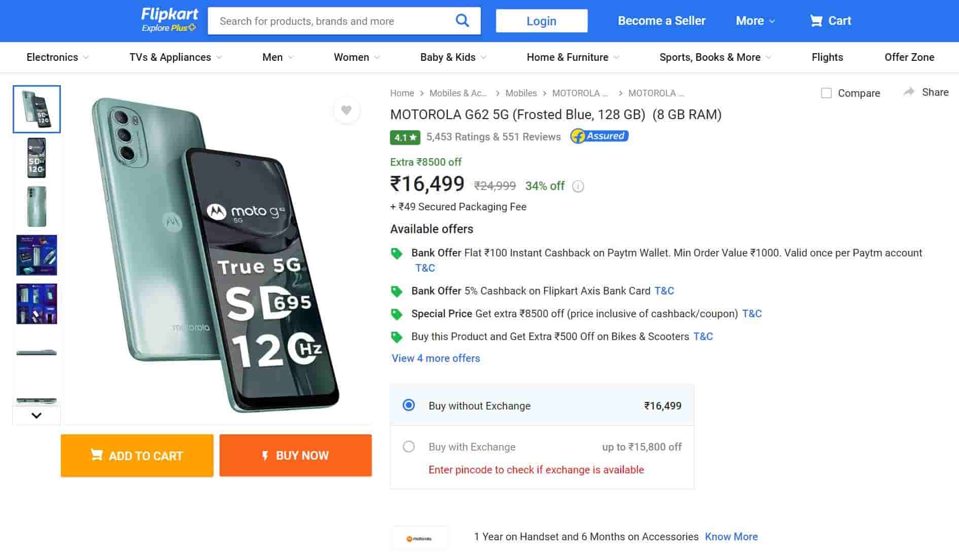Click the wishlist heart icon
This screenshot has height=557, width=959.
pos(346,110)
